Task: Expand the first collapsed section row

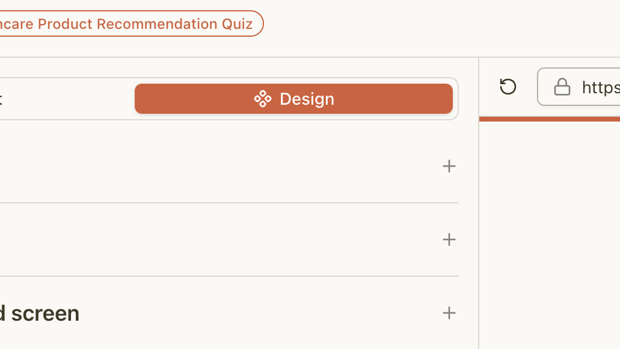Action: coord(229,166)
